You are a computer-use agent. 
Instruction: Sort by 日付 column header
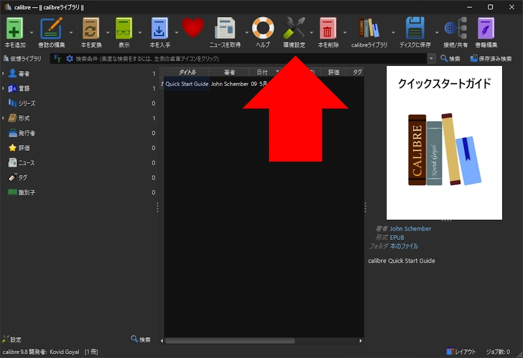click(x=262, y=72)
